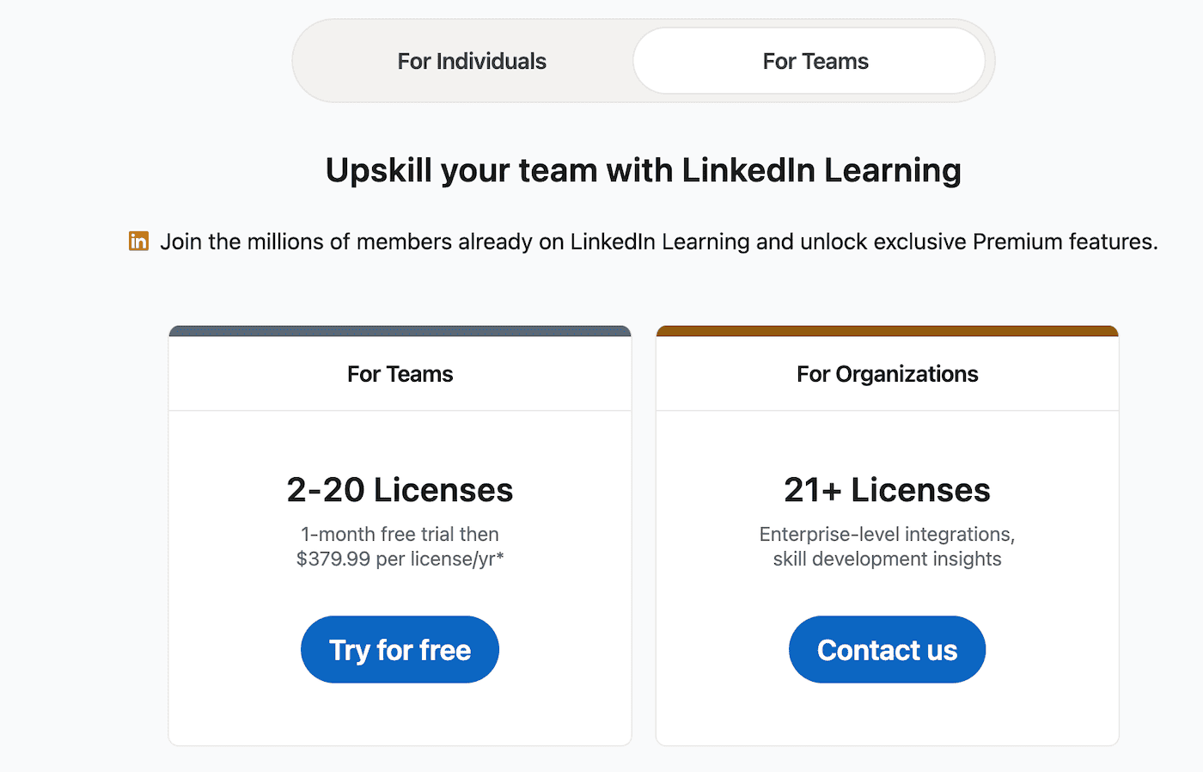Click the Enterprise-level integrations description
The height and width of the screenshot is (772, 1203).
tap(887, 534)
